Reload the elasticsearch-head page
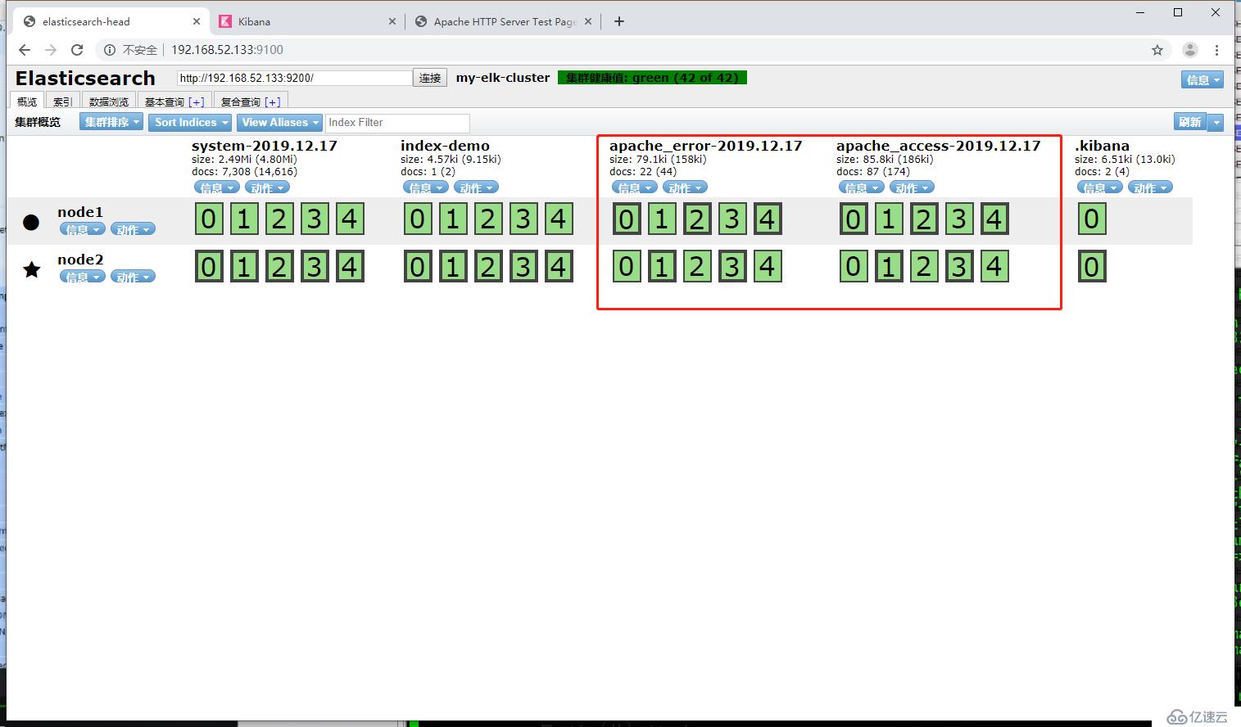The height and width of the screenshot is (727, 1241). coord(77,50)
